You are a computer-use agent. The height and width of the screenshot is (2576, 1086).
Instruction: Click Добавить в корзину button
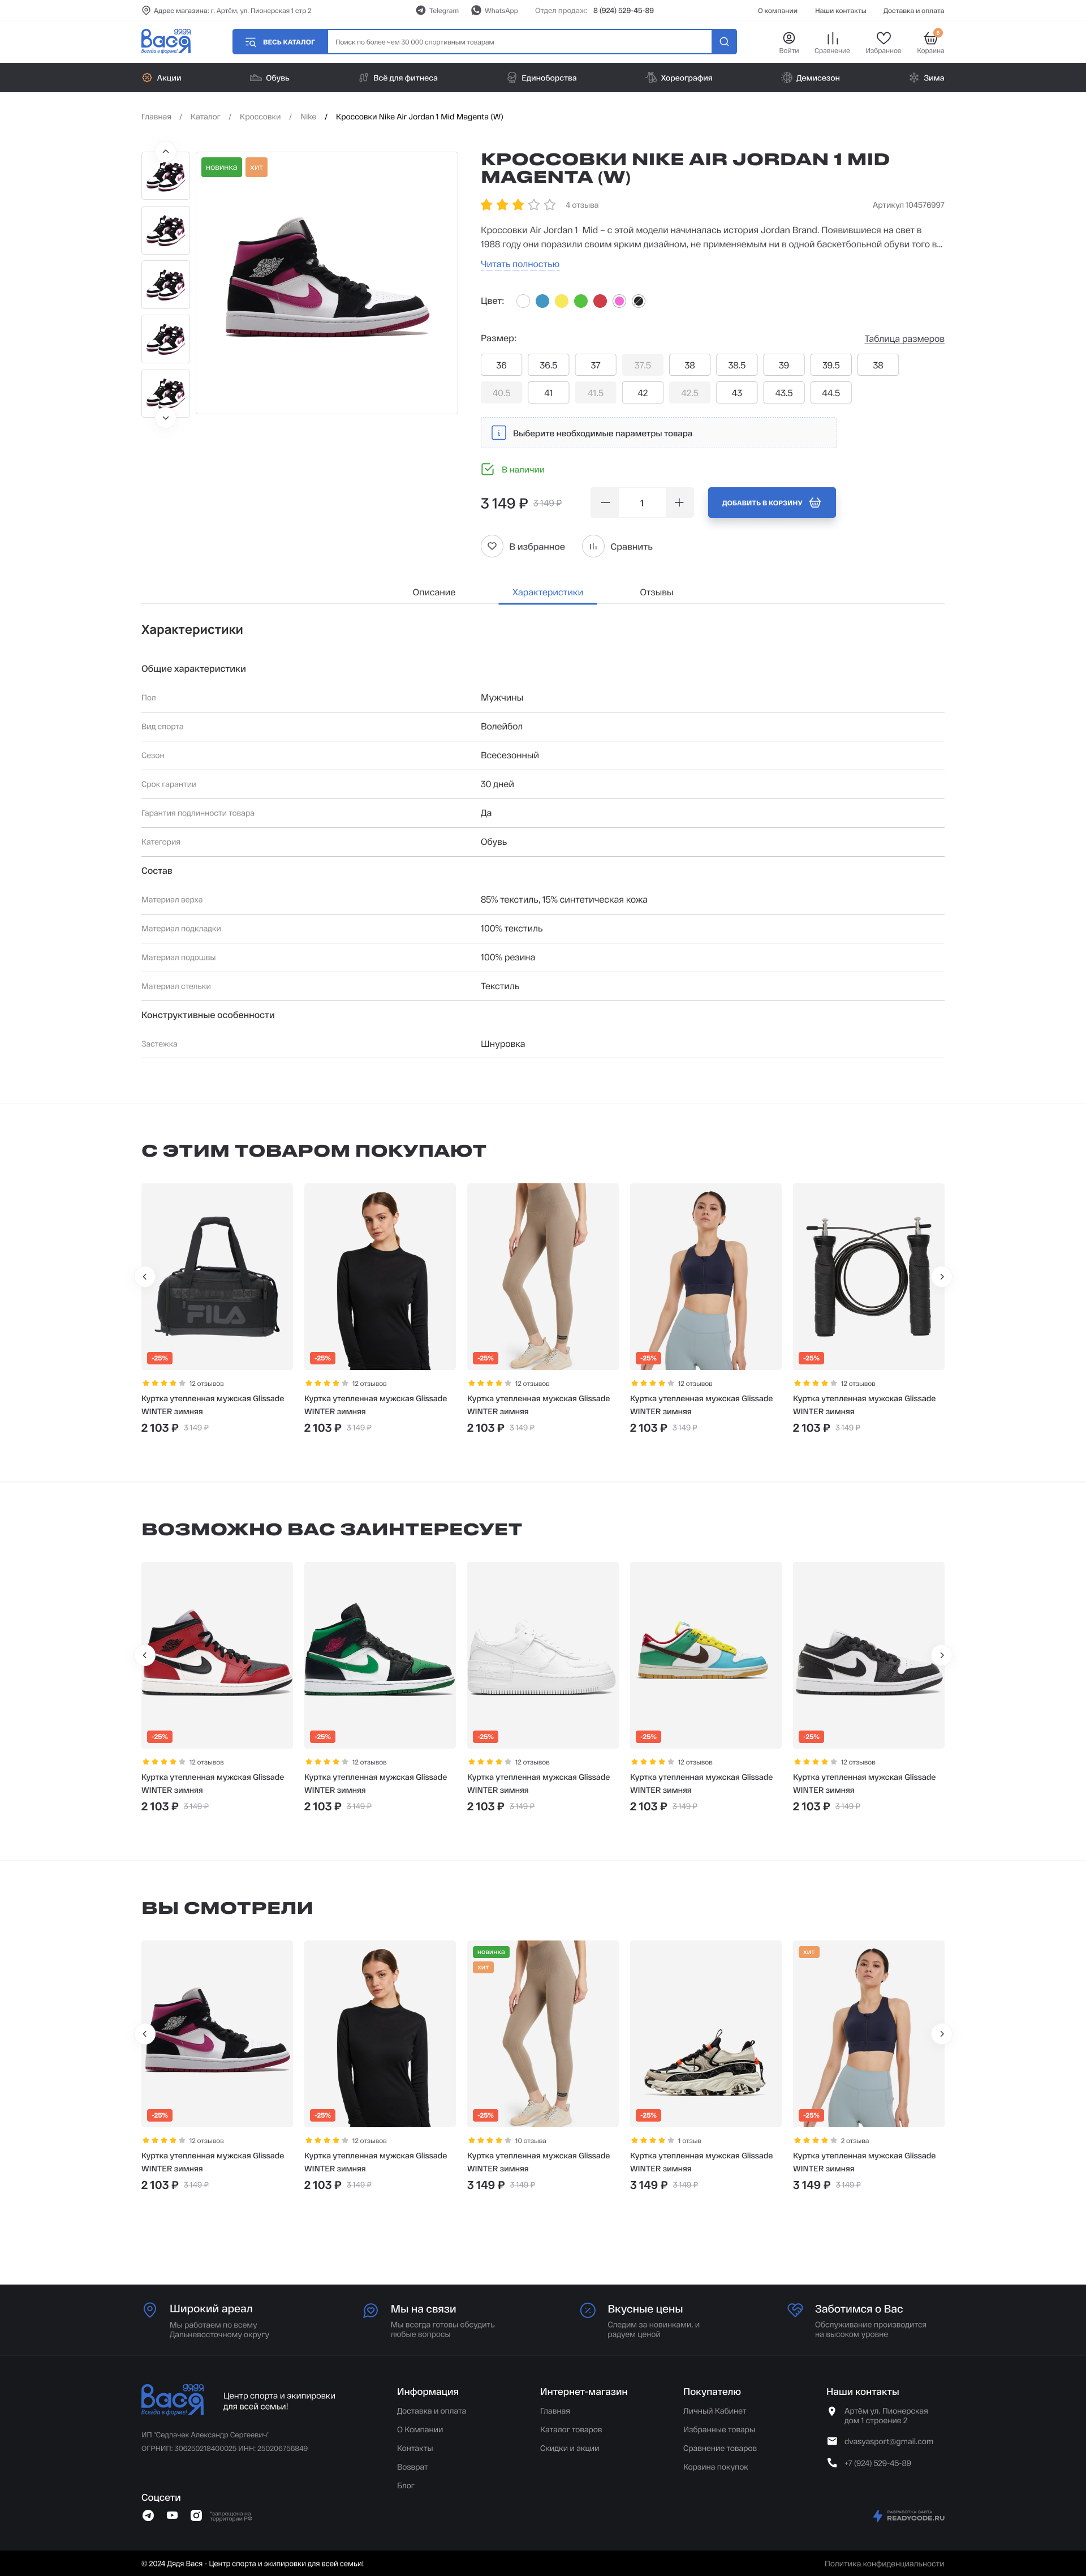[772, 503]
